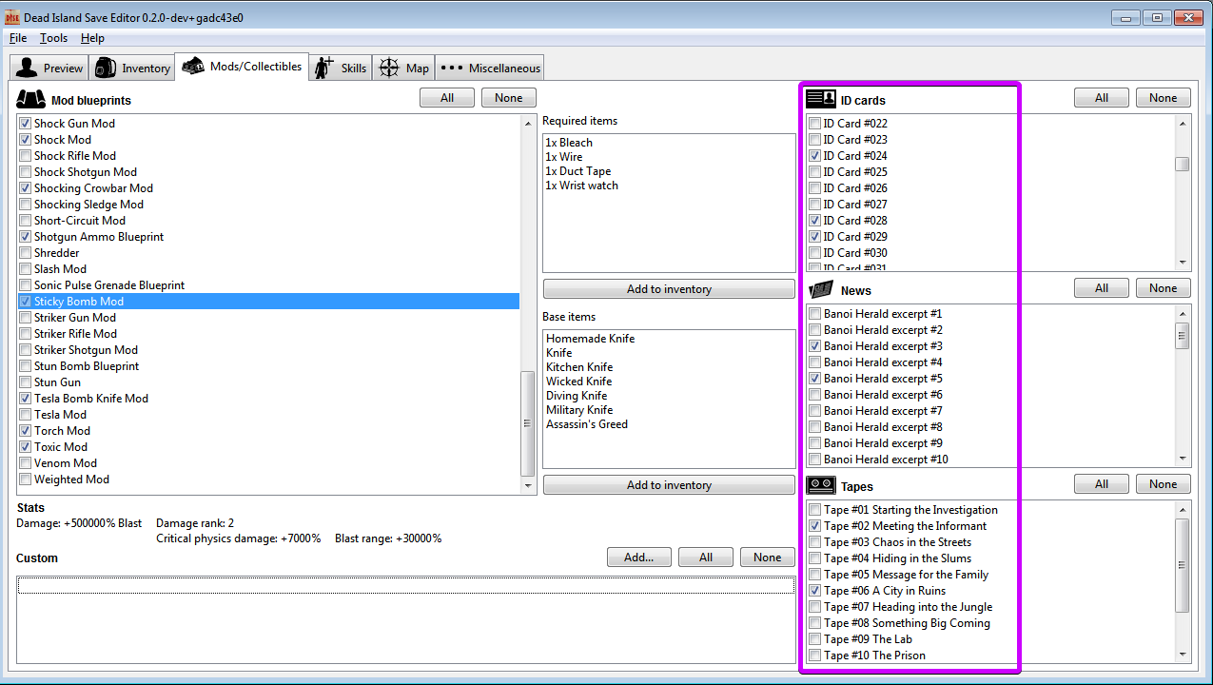Image resolution: width=1213 pixels, height=685 pixels.
Task: Click the Inventory tab backpack icon
Action: coord(106,68)
